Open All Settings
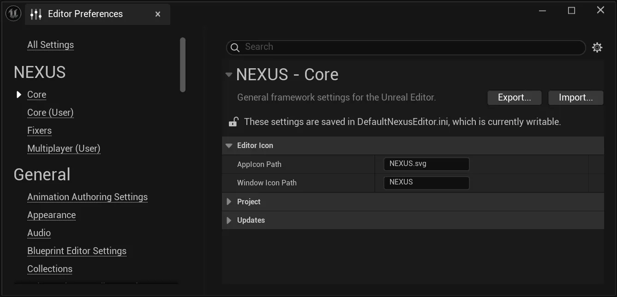The height and width of the screenshot is (297, 617). pyautogui.click(x=50, y=44)
